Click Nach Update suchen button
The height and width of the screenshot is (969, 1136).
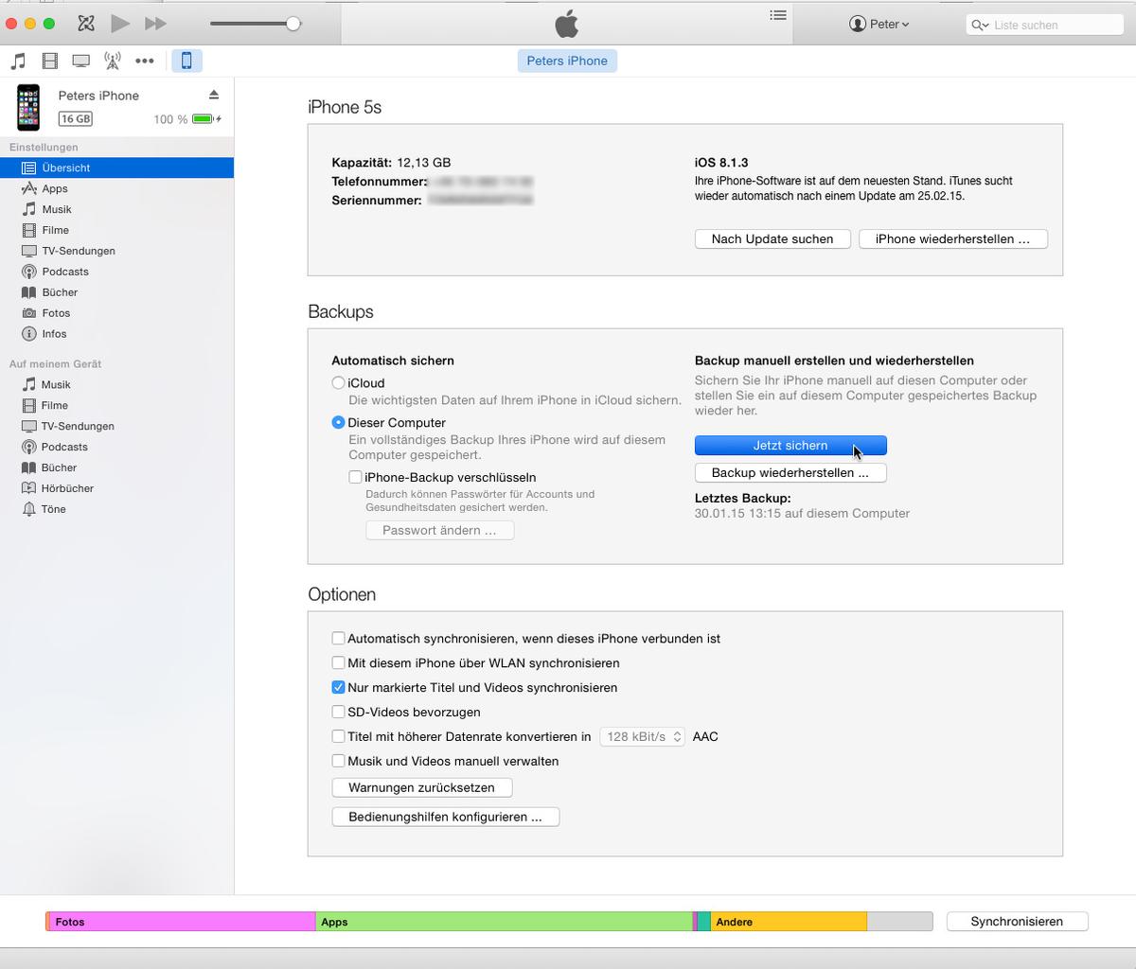pyautogui.click(x=772, y=239)
